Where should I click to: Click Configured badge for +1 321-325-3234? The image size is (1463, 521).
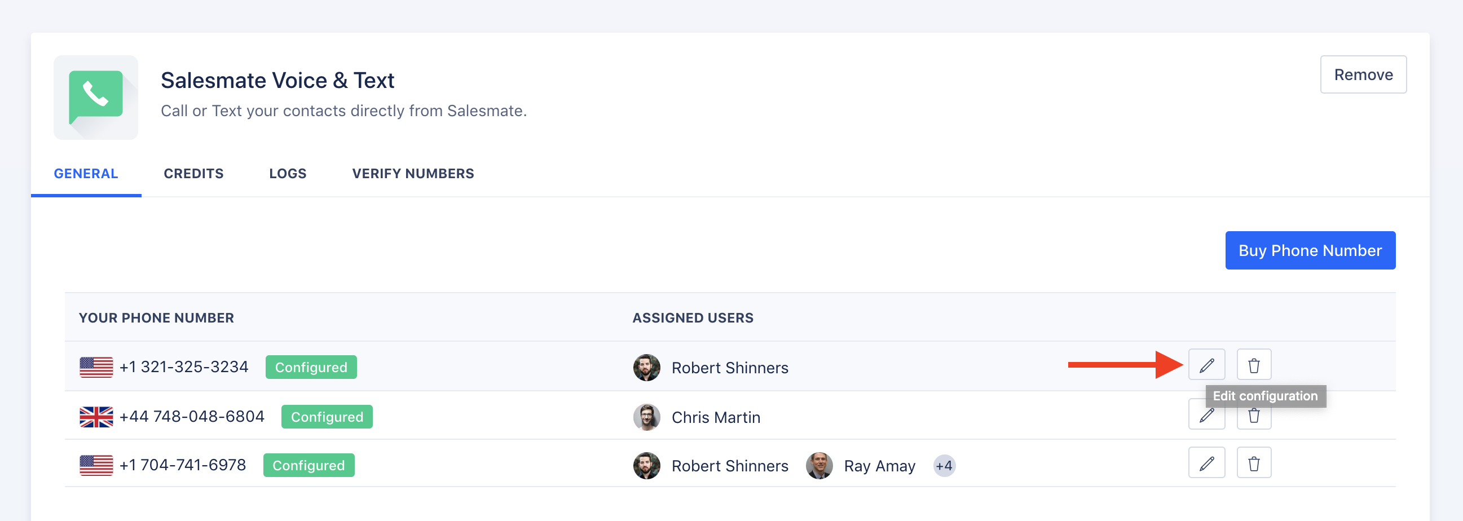click(x=311, y=367)
